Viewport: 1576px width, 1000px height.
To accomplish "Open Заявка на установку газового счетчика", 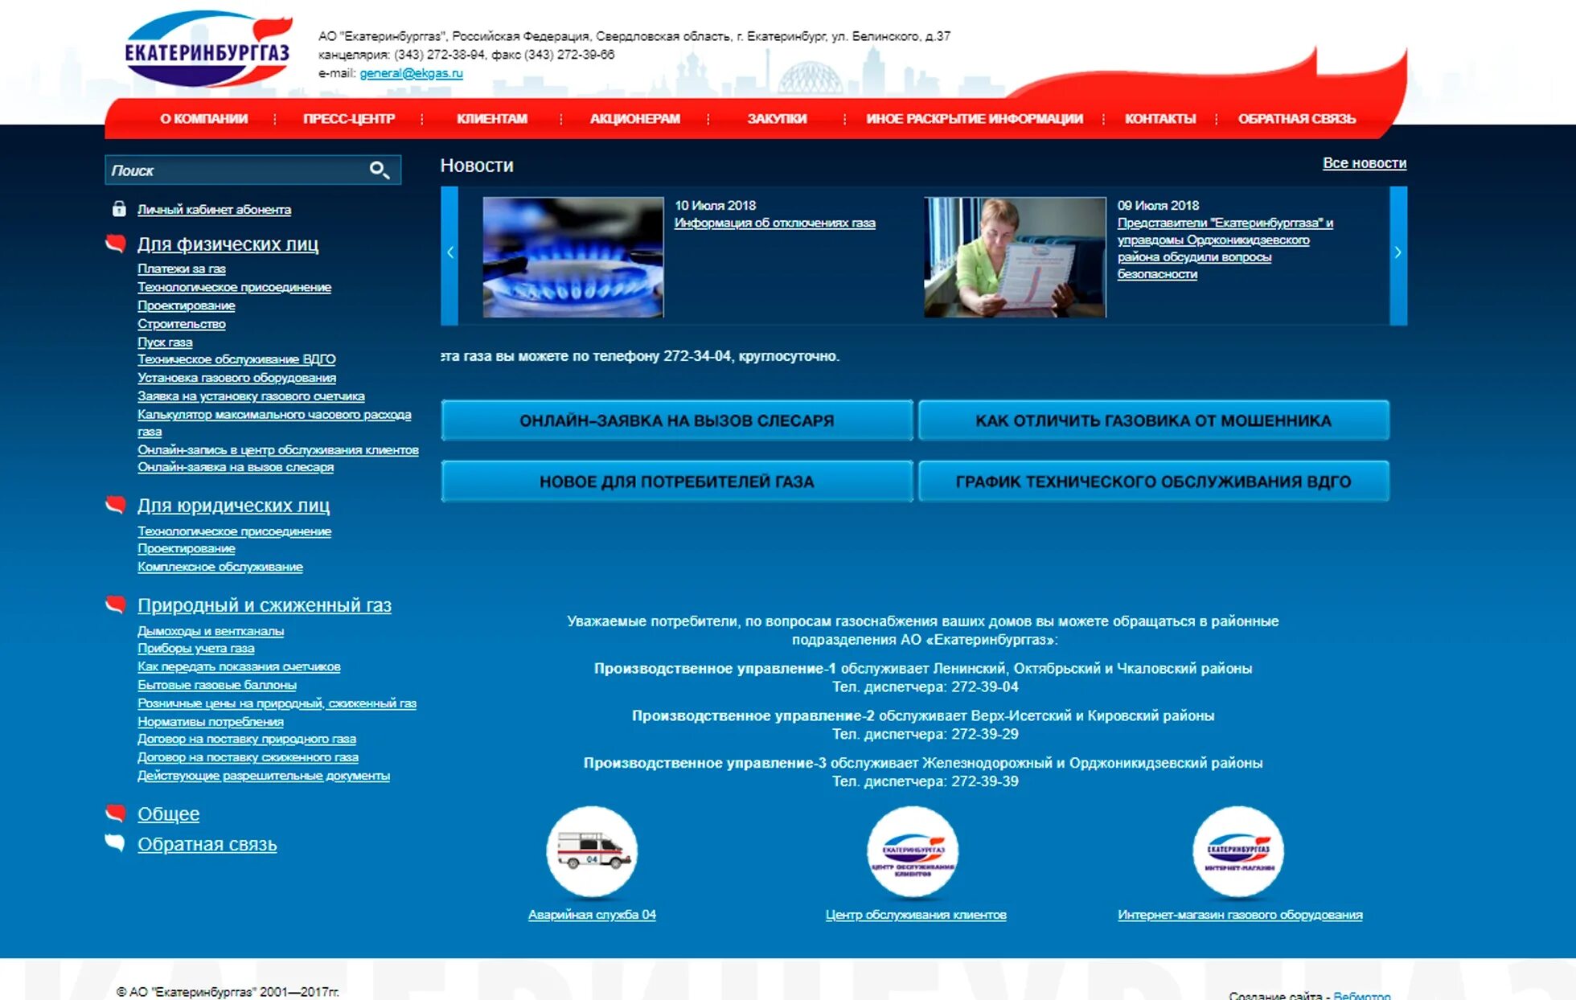I will pyautogui.click(x=251, y=396).
